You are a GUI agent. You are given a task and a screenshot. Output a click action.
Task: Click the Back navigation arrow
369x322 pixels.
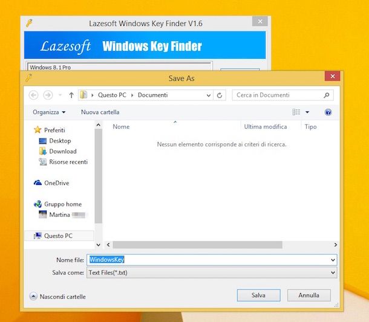coord(33,95)
